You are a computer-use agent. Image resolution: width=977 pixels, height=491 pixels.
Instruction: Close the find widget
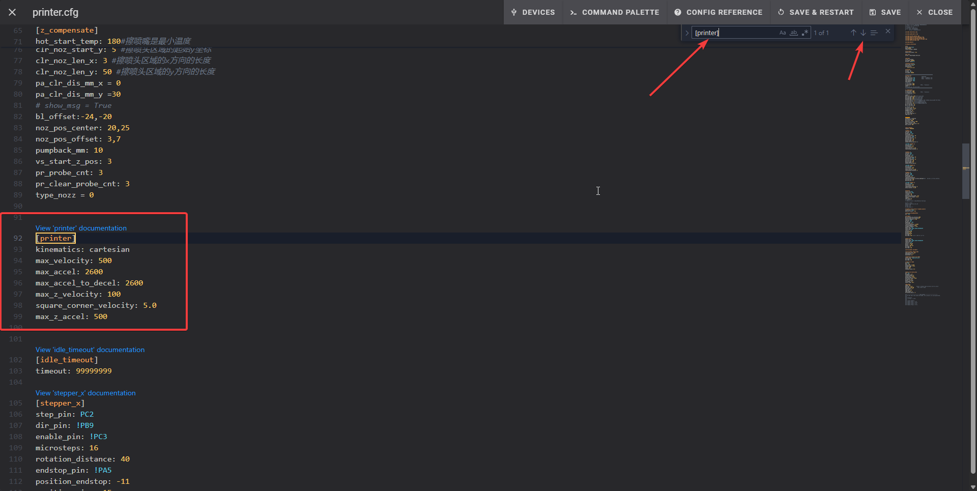point(888,32)
